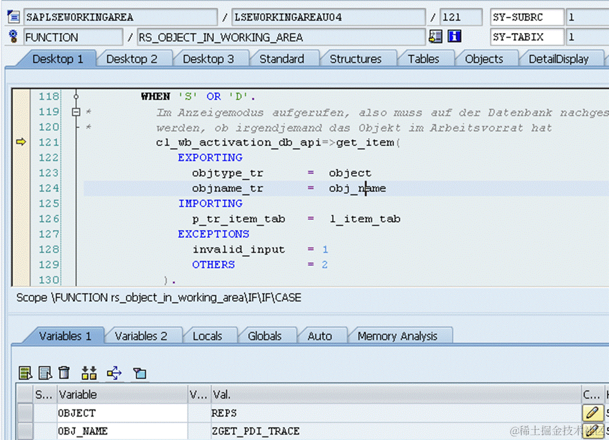609x440 pixels.
Task: Click the SY-TABIX field
Action: [x=527, y=37]
